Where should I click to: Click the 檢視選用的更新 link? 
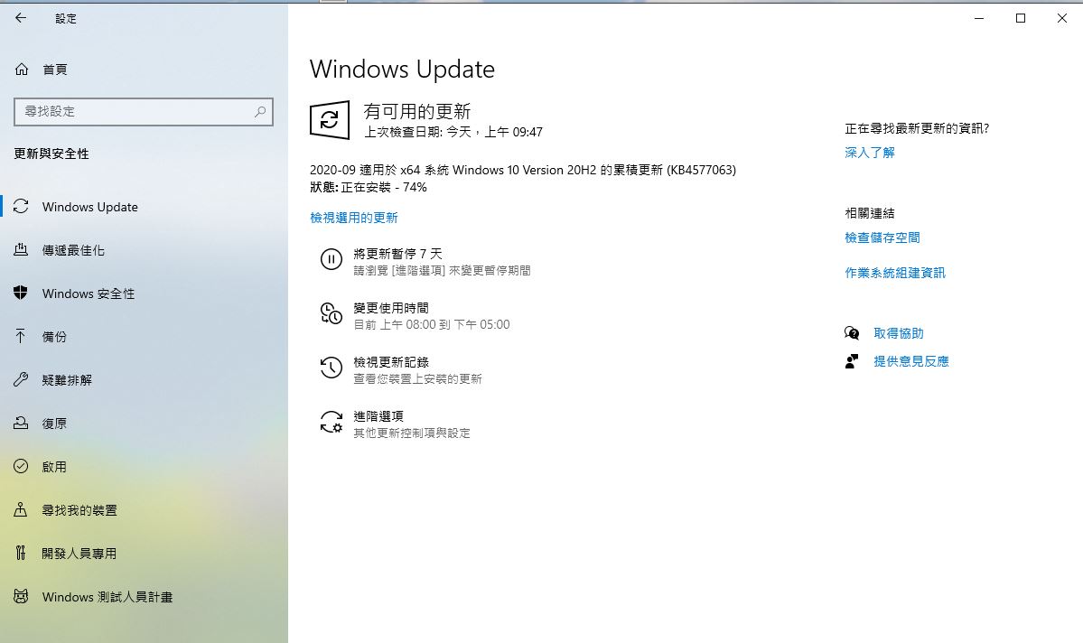(x=354, y=218)
